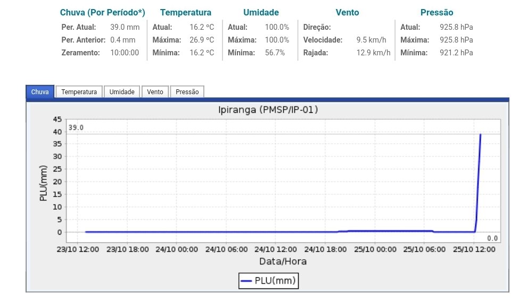Click the Data/Hora axis label
Screen dimensions: 527x306
[283, 261]
